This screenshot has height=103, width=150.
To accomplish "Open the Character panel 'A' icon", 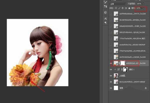I will 105,19.
